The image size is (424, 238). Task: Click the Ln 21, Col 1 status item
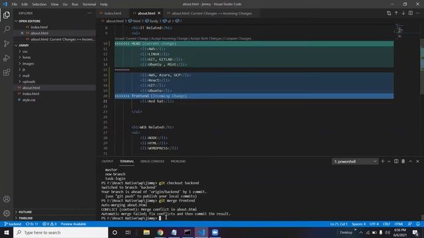click(x=339, y=224)
